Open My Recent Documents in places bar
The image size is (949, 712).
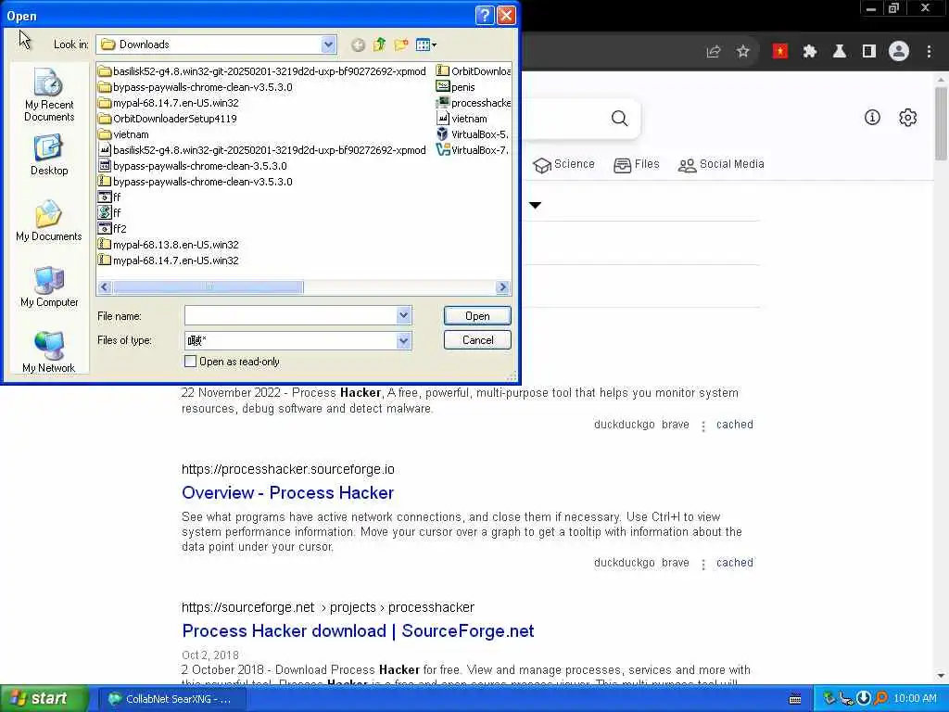pos(49,95)
